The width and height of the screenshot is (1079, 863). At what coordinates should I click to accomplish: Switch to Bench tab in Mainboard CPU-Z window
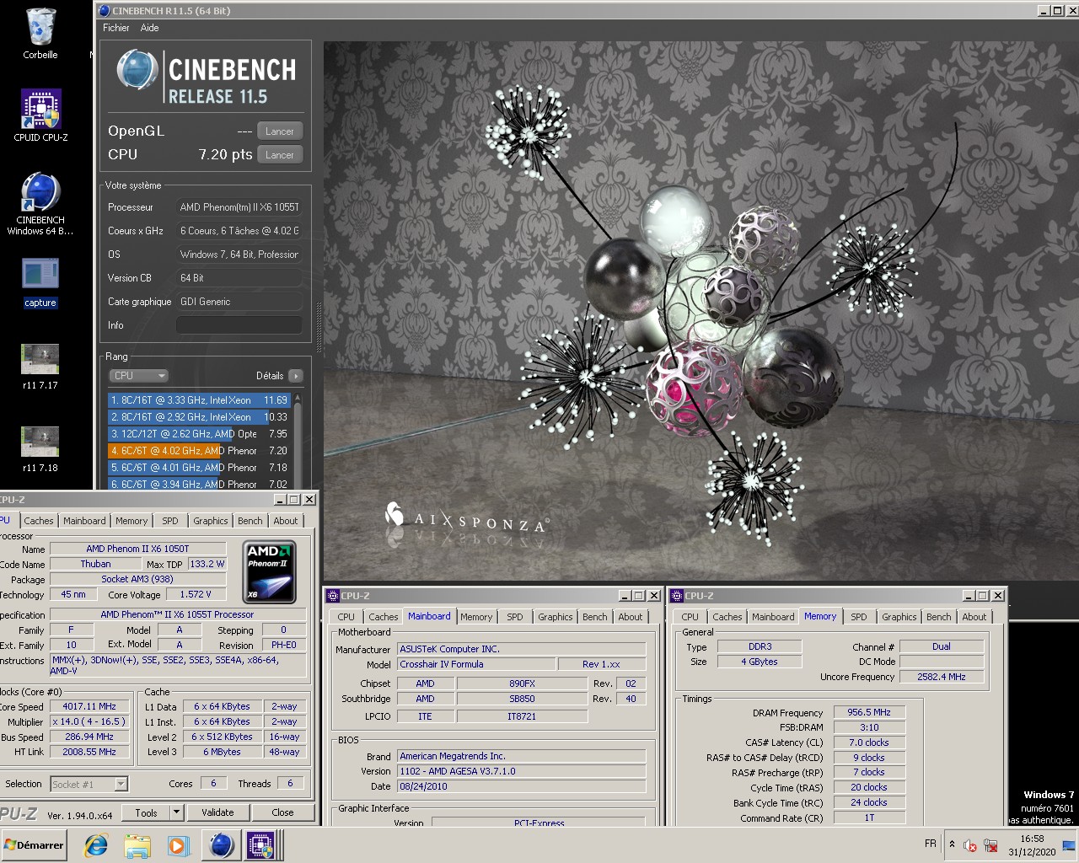(595, 617)
